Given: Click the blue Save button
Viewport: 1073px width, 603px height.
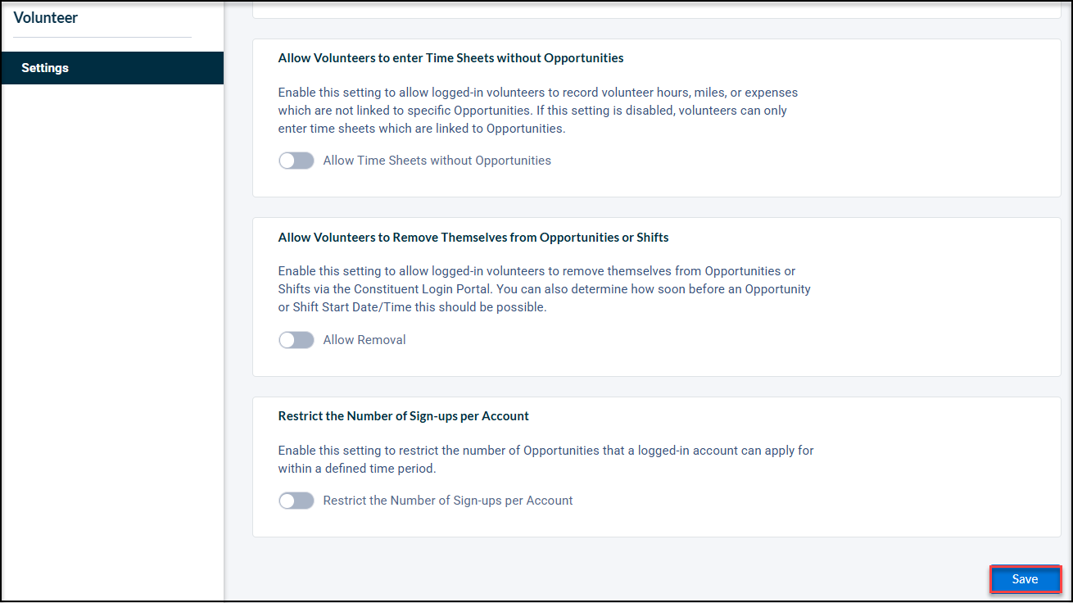Looking at the screenshot, I should pos(1025,579).
